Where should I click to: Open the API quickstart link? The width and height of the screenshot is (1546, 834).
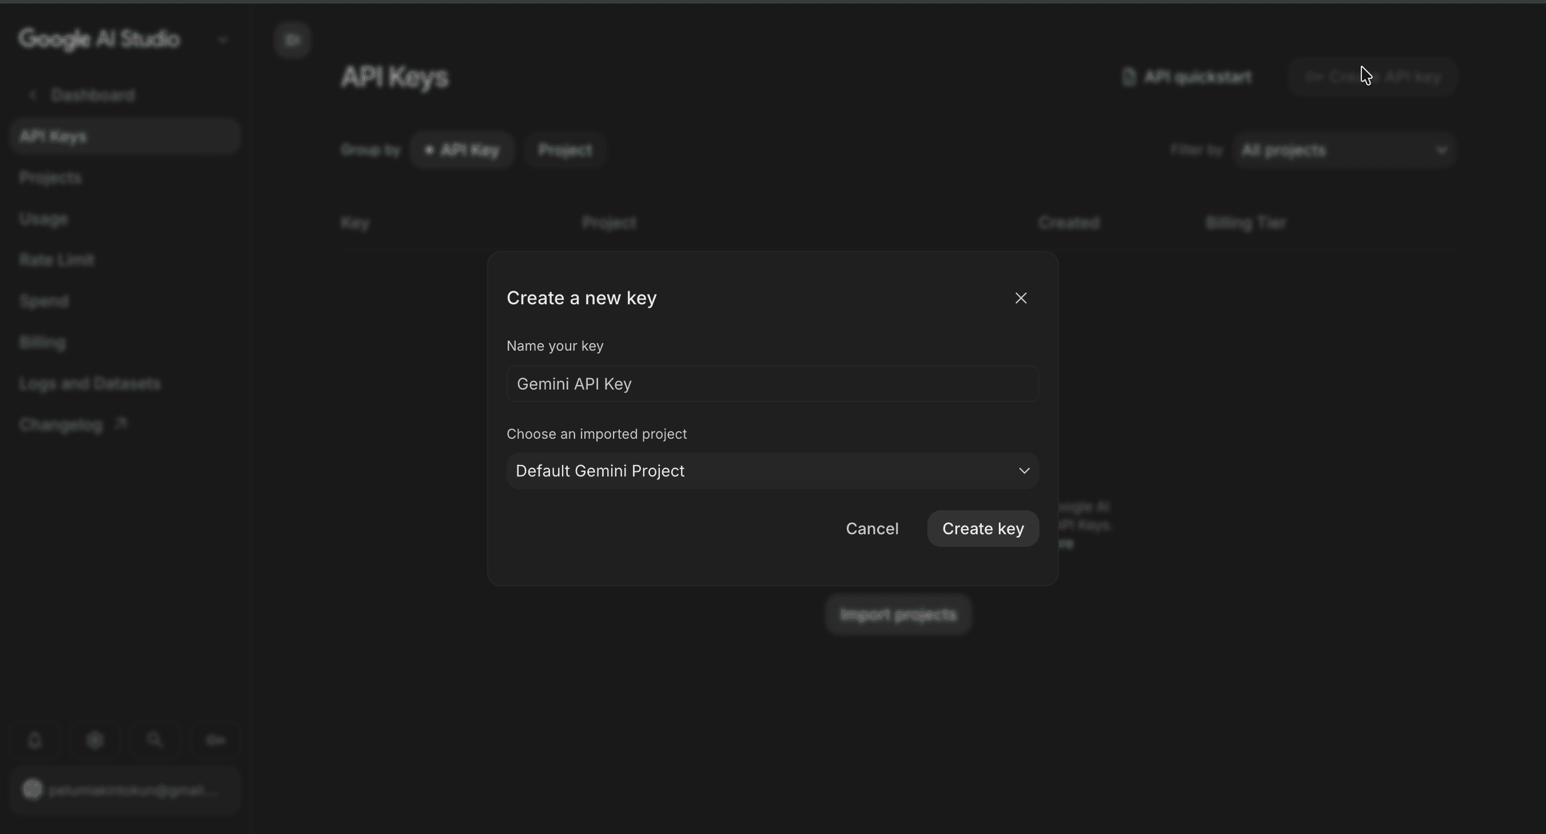pos(1187,77)
